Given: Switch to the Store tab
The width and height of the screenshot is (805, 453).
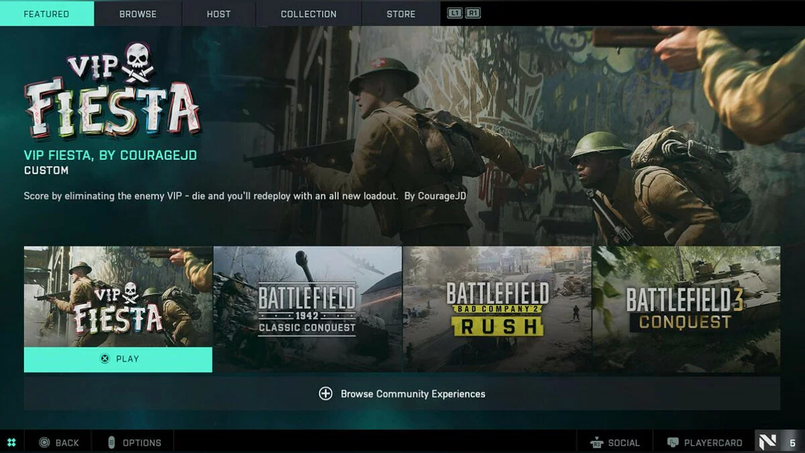Looking at the screenshot, I should click(x=400, y=13).
